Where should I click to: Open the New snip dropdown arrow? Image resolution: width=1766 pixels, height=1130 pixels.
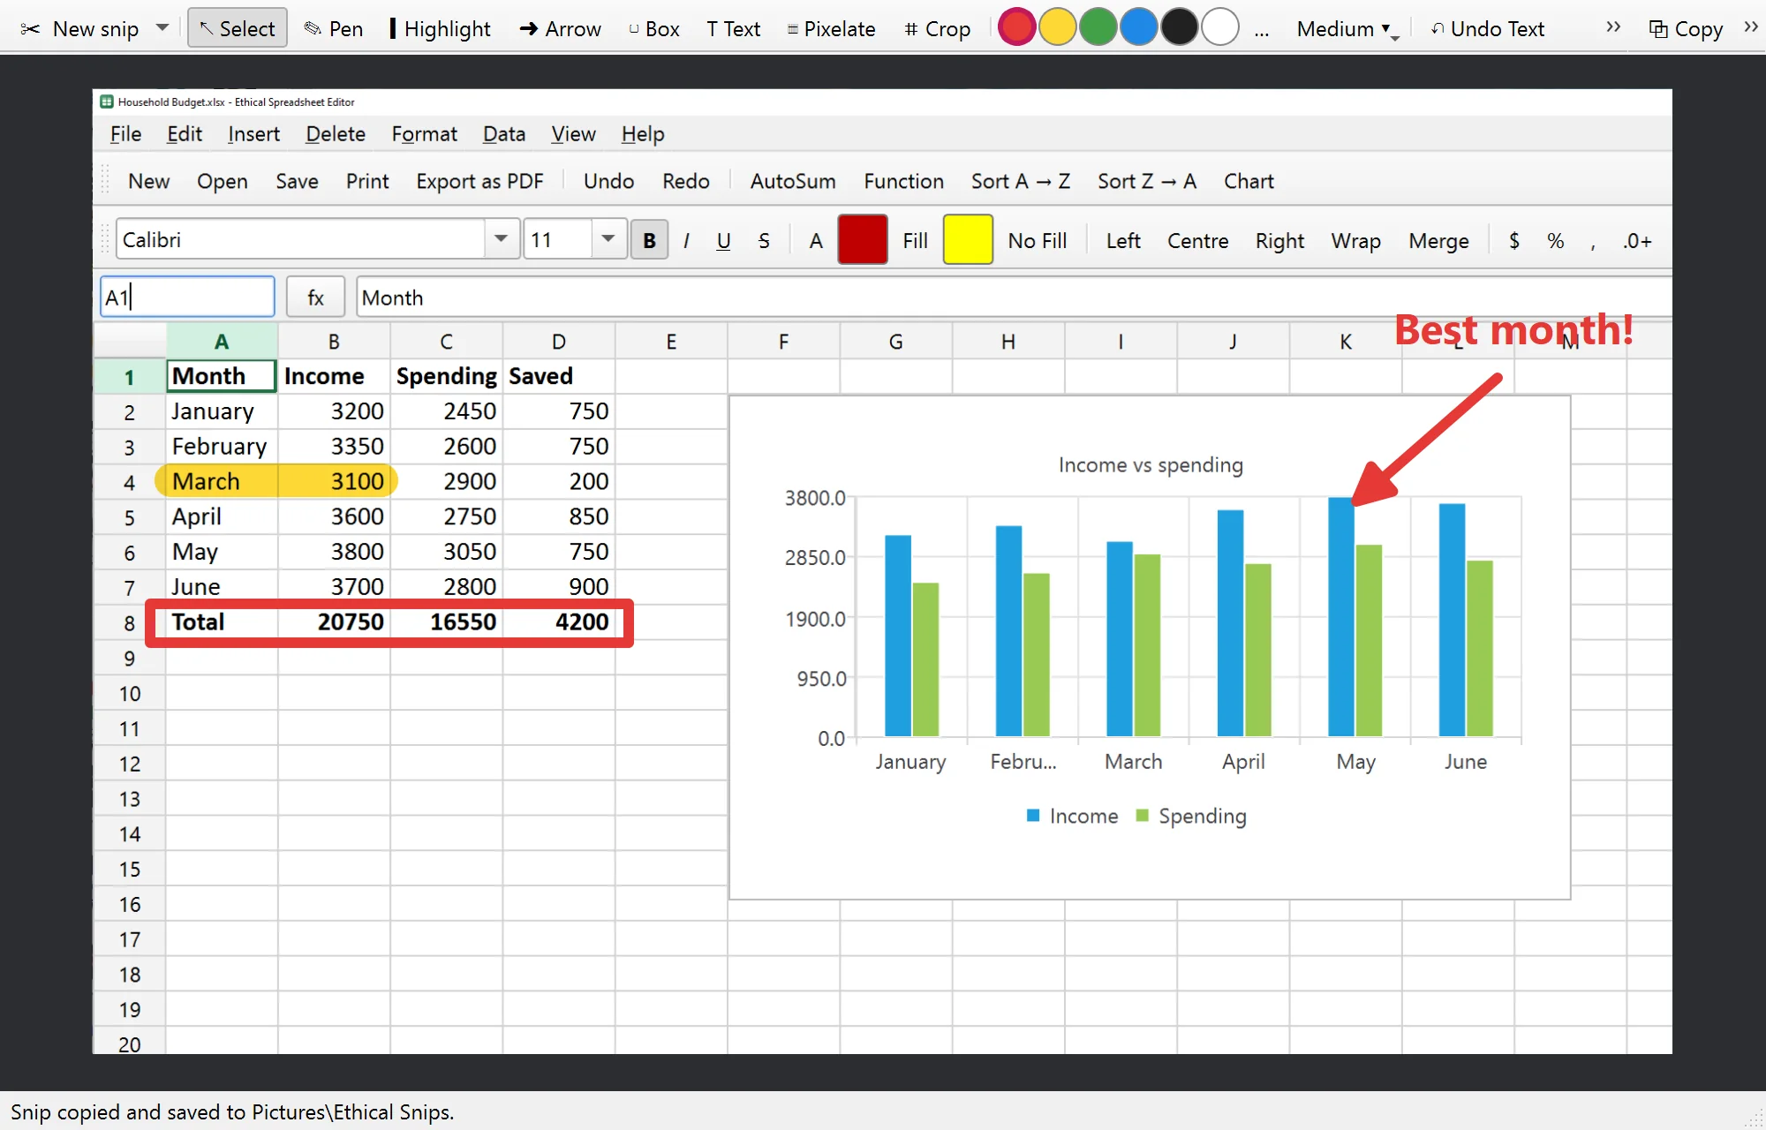[162, 27]
